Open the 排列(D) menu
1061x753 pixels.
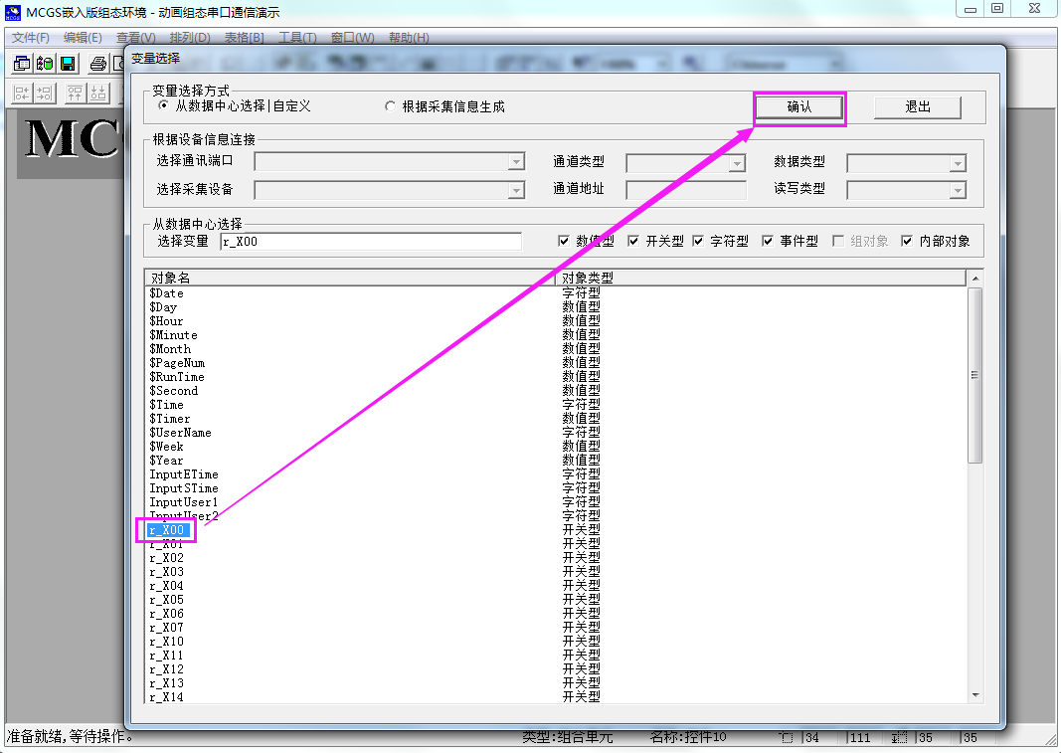[190, 37]
